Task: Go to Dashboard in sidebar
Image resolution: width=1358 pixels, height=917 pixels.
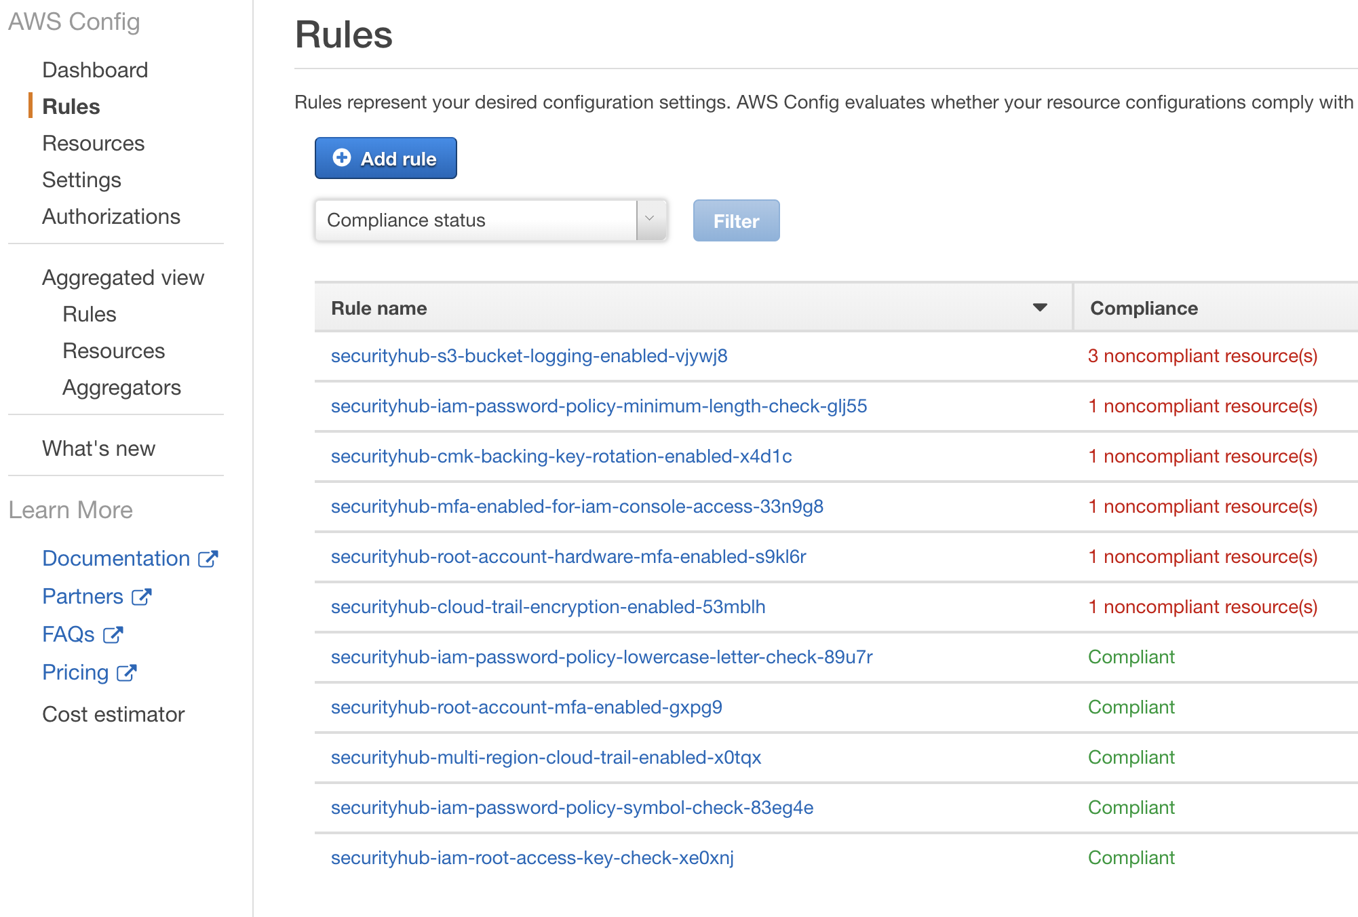Action: tap(95, 70)
